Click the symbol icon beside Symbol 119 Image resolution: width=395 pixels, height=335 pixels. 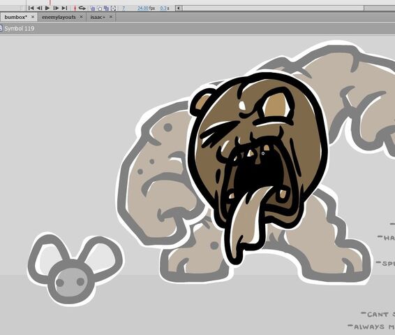click(x=1, y=28)
